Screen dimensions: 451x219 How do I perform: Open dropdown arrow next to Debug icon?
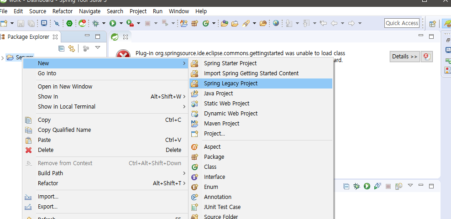pos(104,23)
